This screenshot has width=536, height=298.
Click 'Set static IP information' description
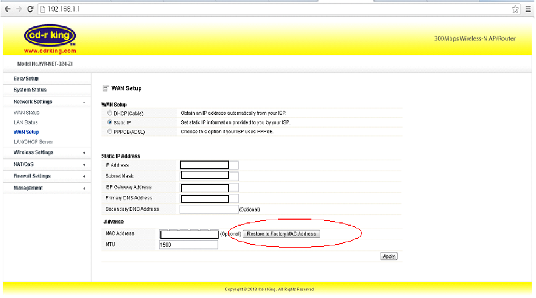pyautogui.click(x=236, y=122)
